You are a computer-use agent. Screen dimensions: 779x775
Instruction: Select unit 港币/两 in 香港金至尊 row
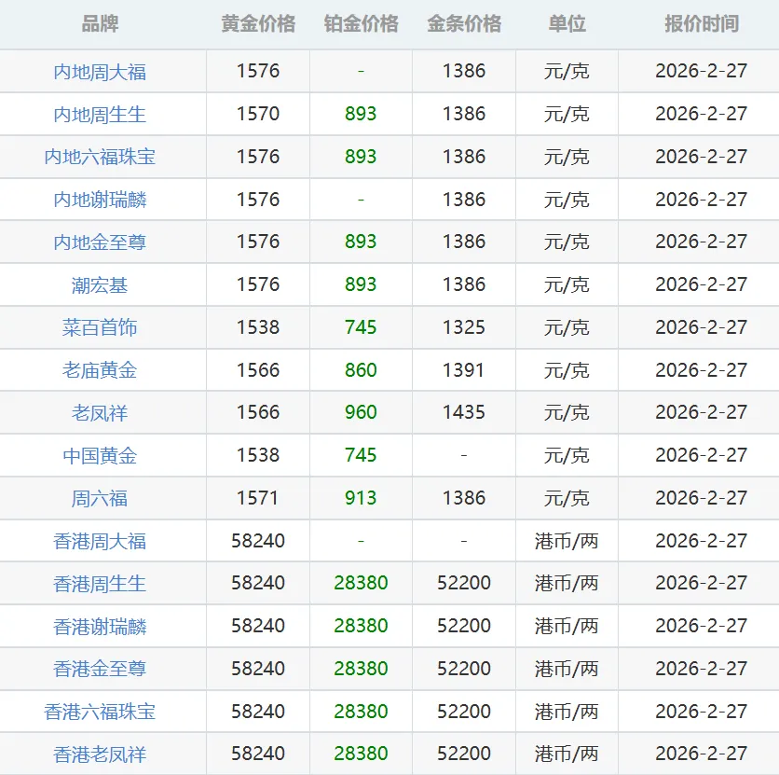[567, 669]
